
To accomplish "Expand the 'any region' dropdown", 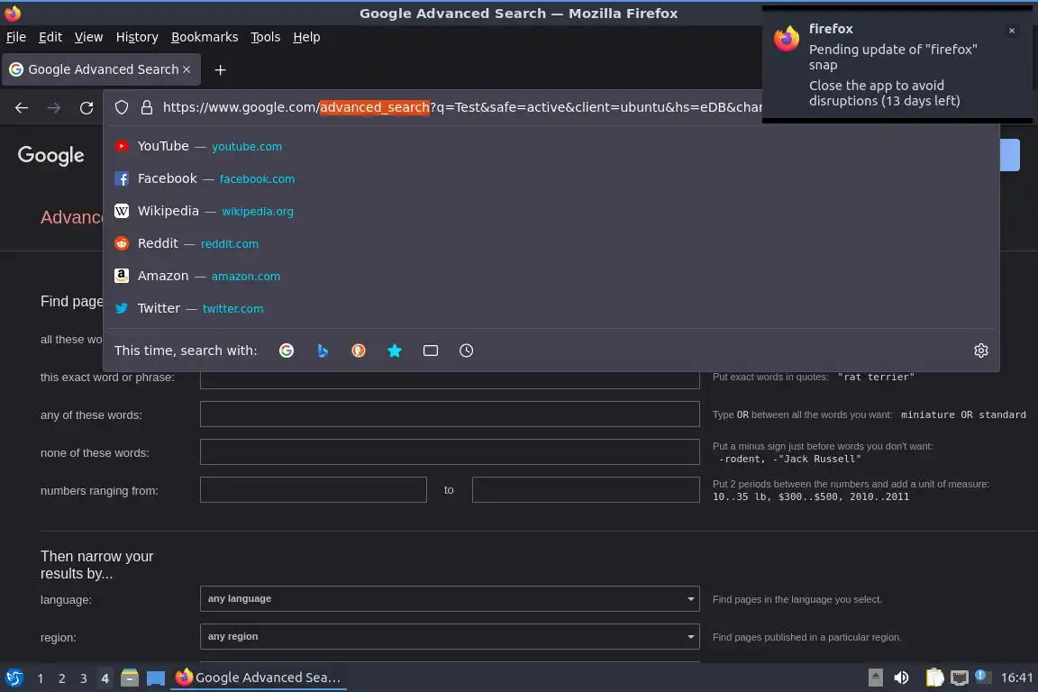I will (450, 636).
